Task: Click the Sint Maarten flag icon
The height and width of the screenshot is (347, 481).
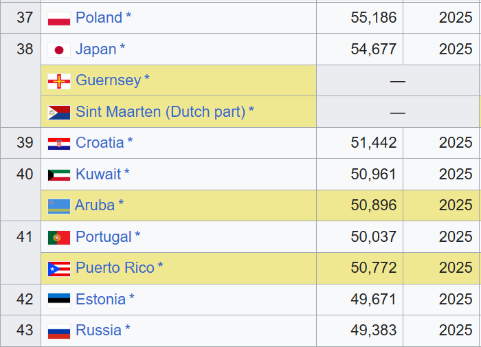Action: pyautogui.click(x=59, y=112)
